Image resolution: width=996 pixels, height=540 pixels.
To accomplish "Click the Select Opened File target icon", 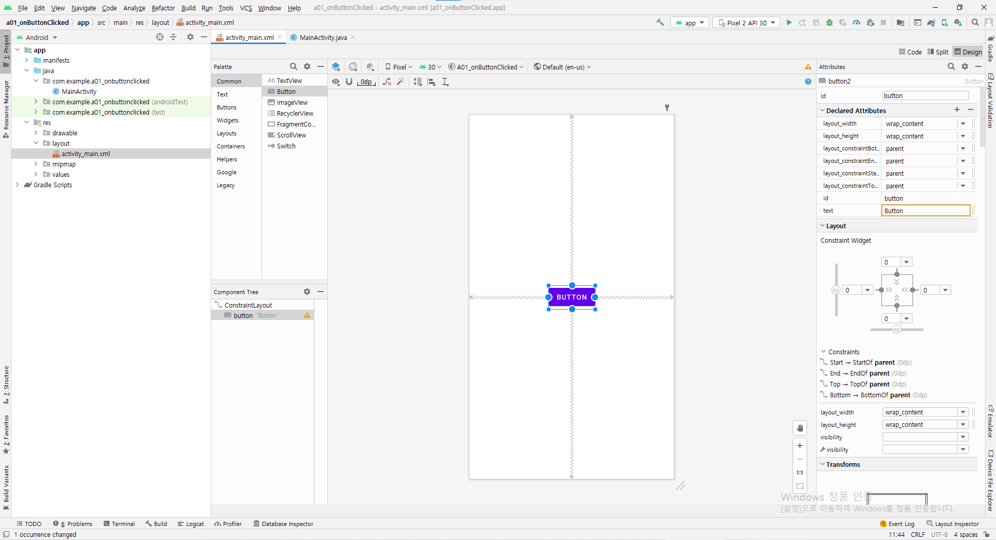I will pos(160,37).
